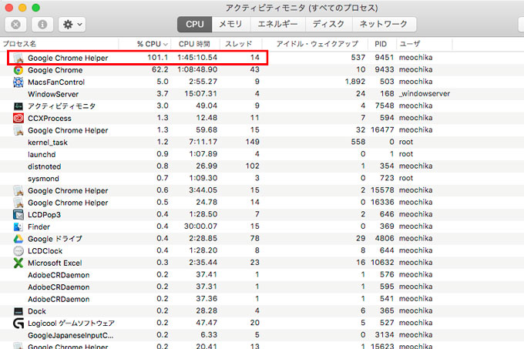Select the sysmond process name
This screenshot has height=349, width=524.
43,179
